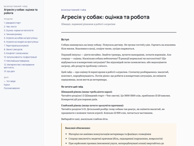Click the Вступ heading
The image size is (194, 146).
65,40
